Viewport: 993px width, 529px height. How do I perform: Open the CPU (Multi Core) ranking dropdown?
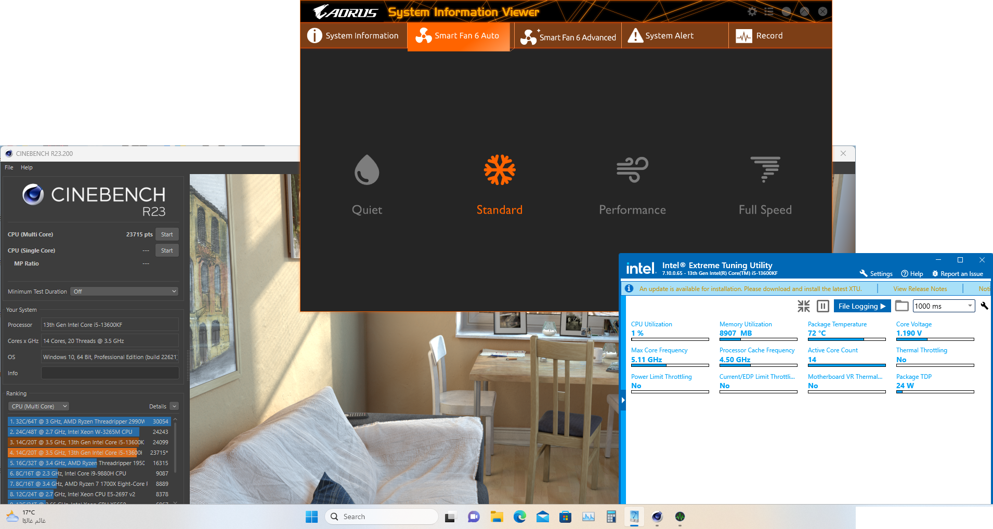39,406
